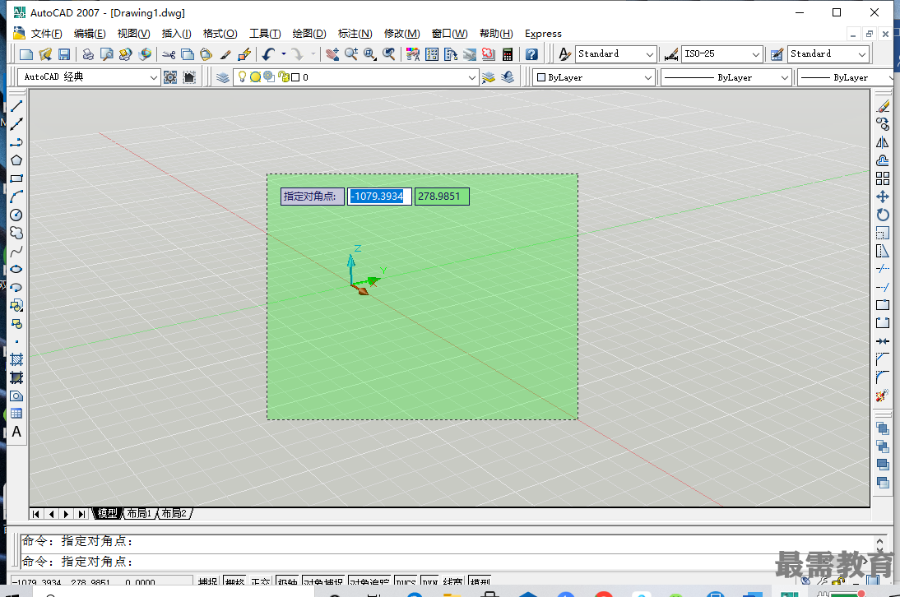The width and height of the screenshot is (900, 597).
Task: Toggle 线宽 lineweight display in status bar
Action: click(x=452, y=581)
